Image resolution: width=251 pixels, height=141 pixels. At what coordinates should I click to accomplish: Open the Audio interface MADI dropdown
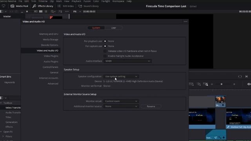click(x=127, y=61)
